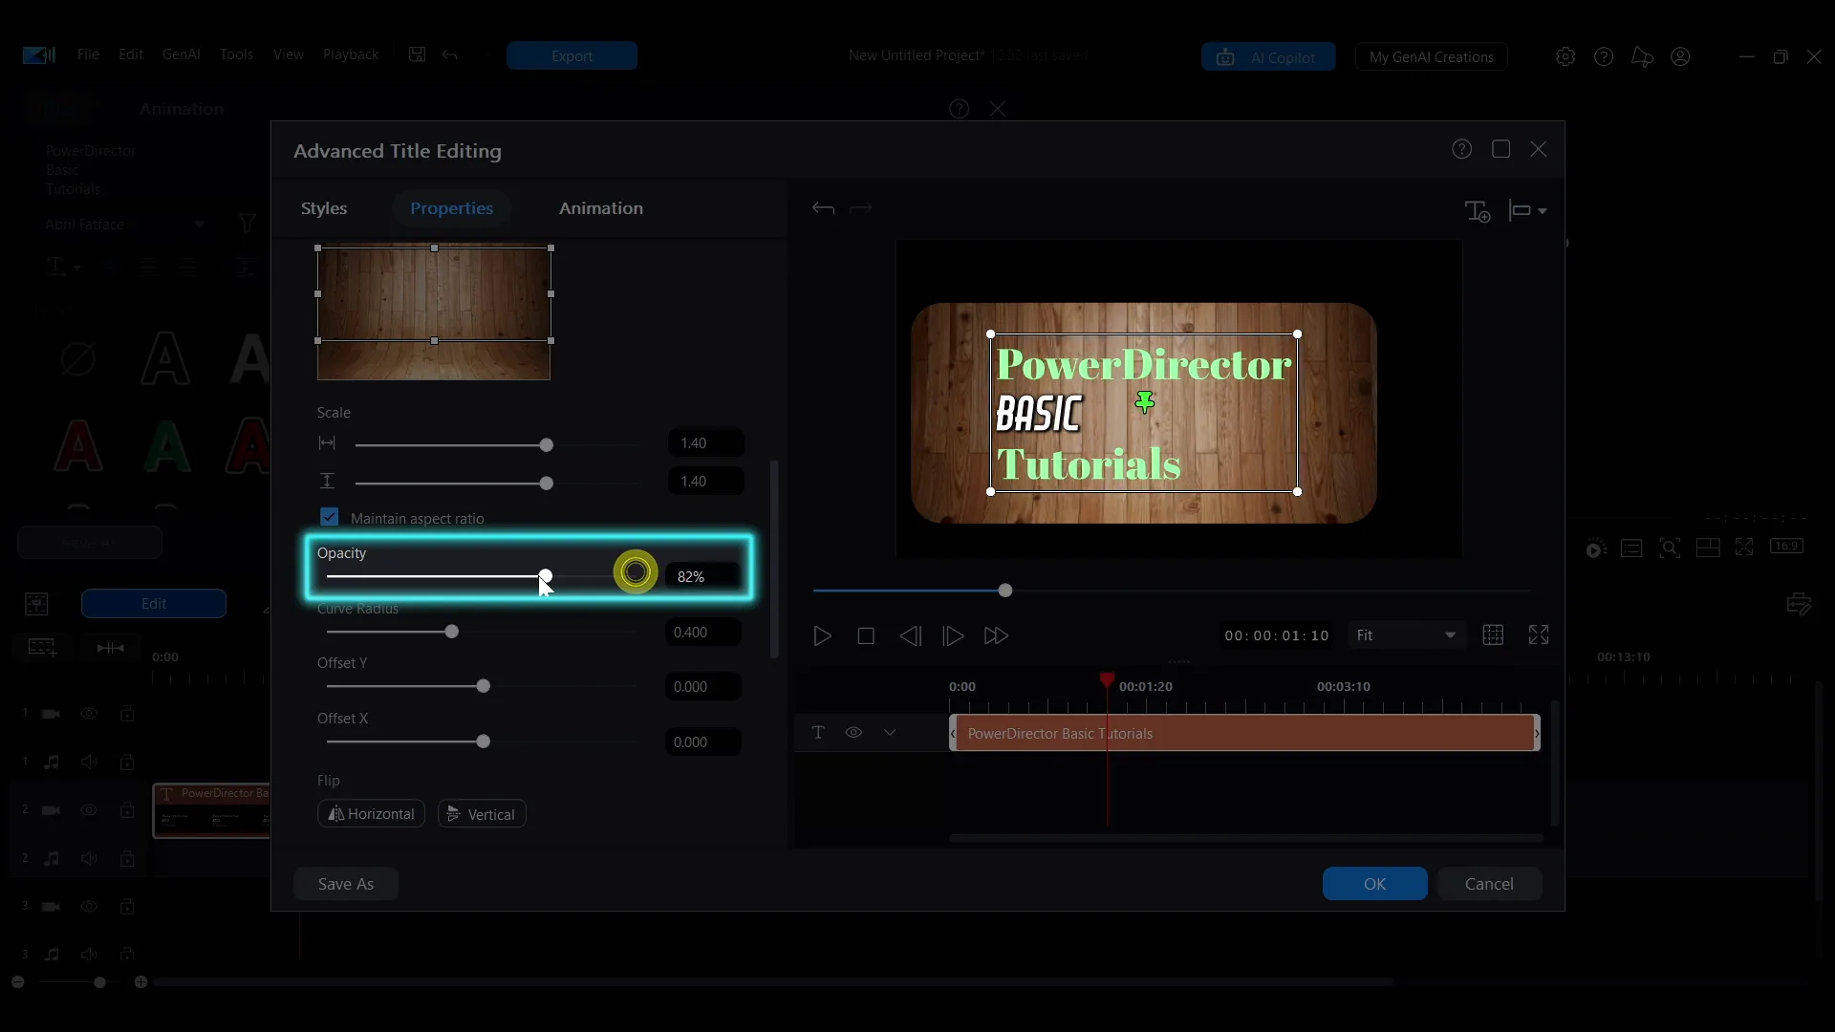Image resolution: width=1835 pixels, height=1032 pixels.
Task: Click the dialog redo arrow
Action: (860, 208)
